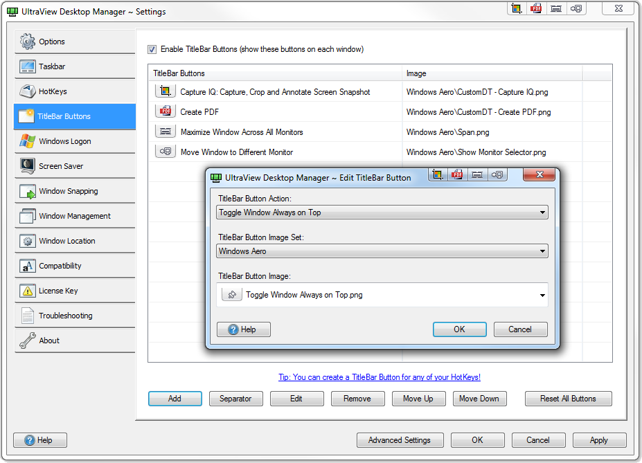Click the Separator button
Screen dimensions: 642x463
click(236, 399)
